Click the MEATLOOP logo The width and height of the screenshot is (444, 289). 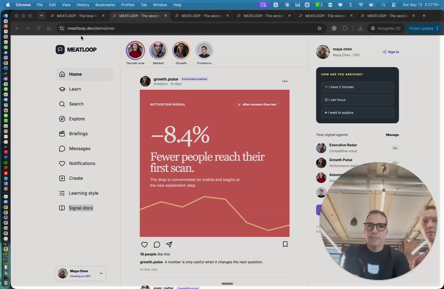[x=76, y=50]
